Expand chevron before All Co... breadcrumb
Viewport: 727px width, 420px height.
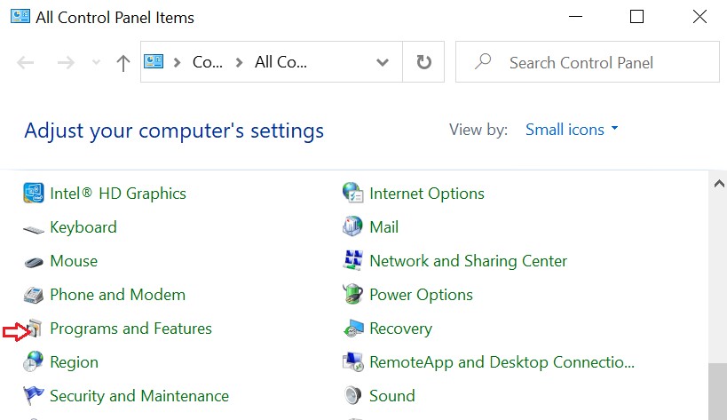click(x=240, y=62)
